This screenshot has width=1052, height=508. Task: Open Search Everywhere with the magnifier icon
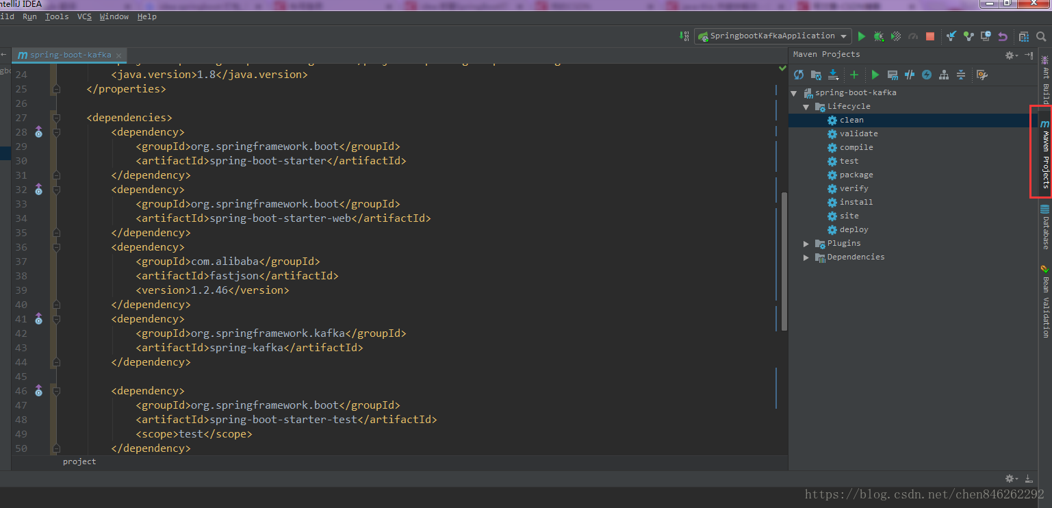coord(1041,36)
